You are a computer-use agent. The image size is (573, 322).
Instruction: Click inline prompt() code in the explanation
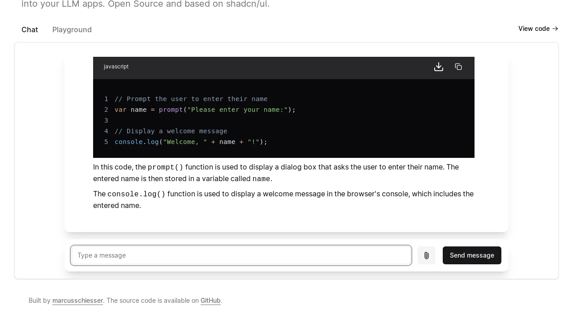click(x=165, y=167)
